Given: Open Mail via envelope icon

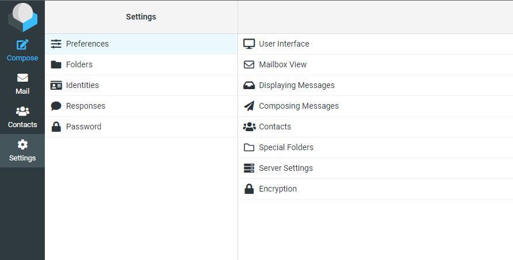Looking at the screenshot, I should (22, 78).
